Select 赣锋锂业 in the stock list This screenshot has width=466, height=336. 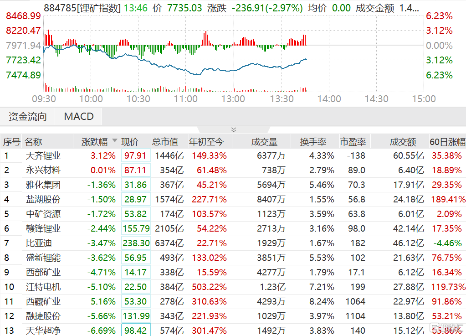coord(43,228)
